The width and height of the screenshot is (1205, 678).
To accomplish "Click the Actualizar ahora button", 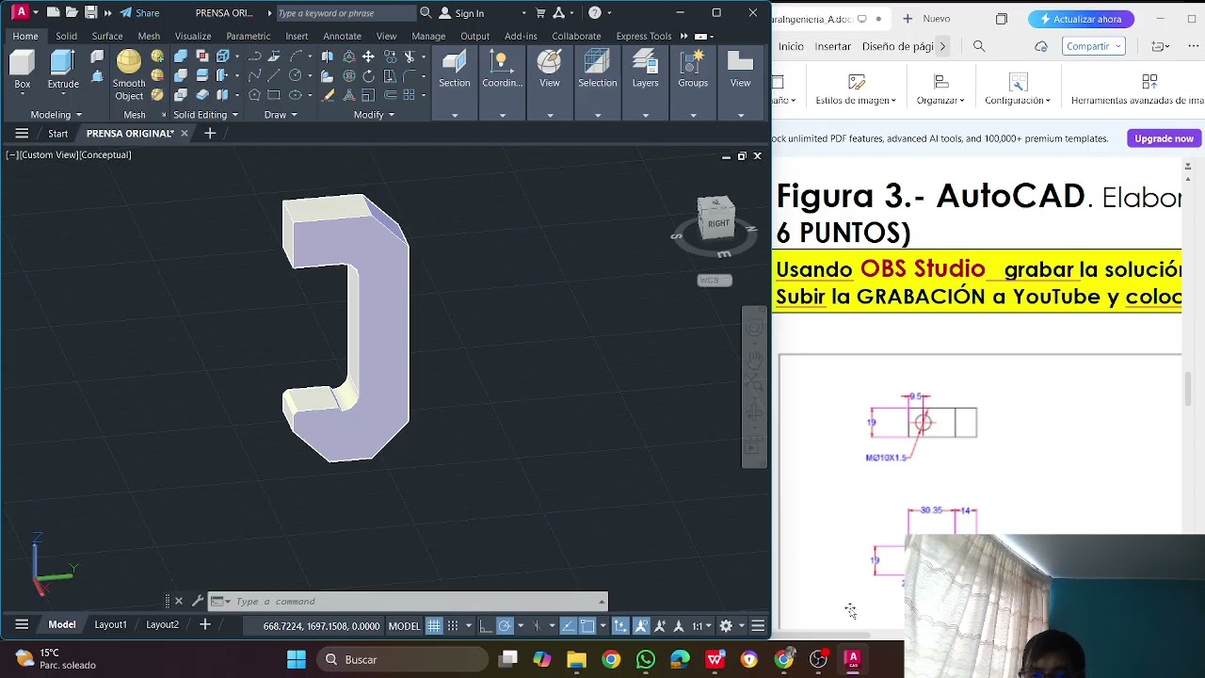I will coord(1081,19).
